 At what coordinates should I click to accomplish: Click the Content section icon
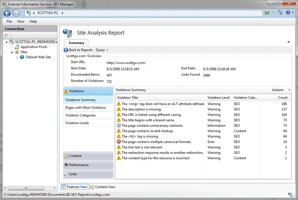click(x=66, y=156)
